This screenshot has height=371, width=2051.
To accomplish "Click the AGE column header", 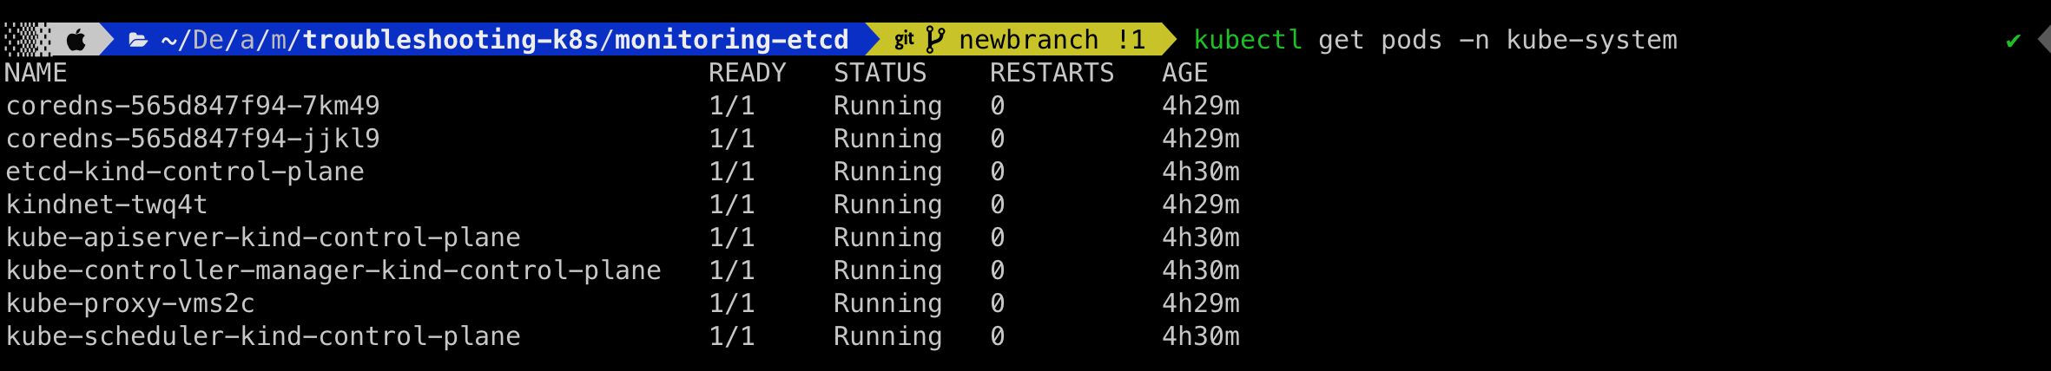I will coord(1185,73).
